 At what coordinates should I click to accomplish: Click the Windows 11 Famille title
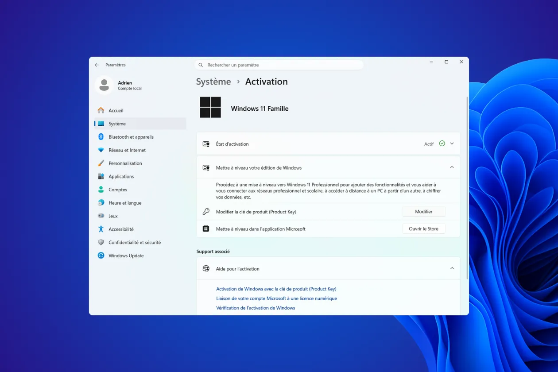(x=260, y=108)
